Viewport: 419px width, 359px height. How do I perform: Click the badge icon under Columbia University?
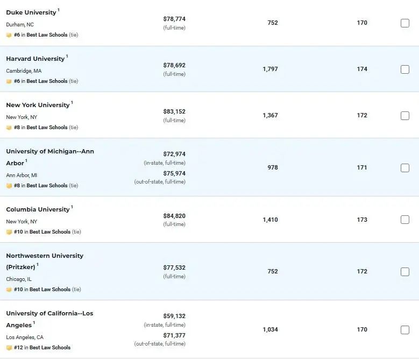click(x=9, y=232)
